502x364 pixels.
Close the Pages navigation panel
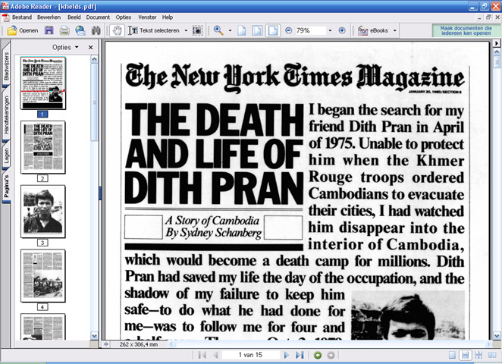[90, 47]
